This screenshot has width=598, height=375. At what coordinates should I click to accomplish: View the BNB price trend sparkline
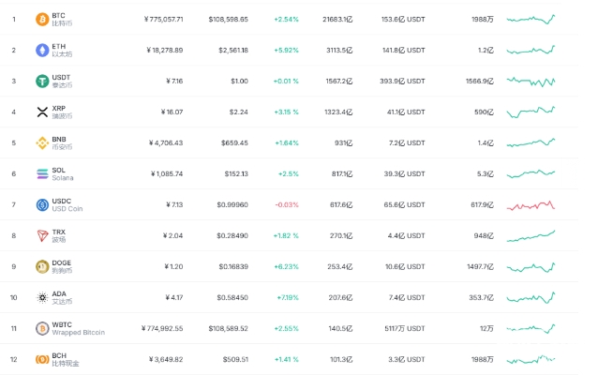(x=531, y=142)
